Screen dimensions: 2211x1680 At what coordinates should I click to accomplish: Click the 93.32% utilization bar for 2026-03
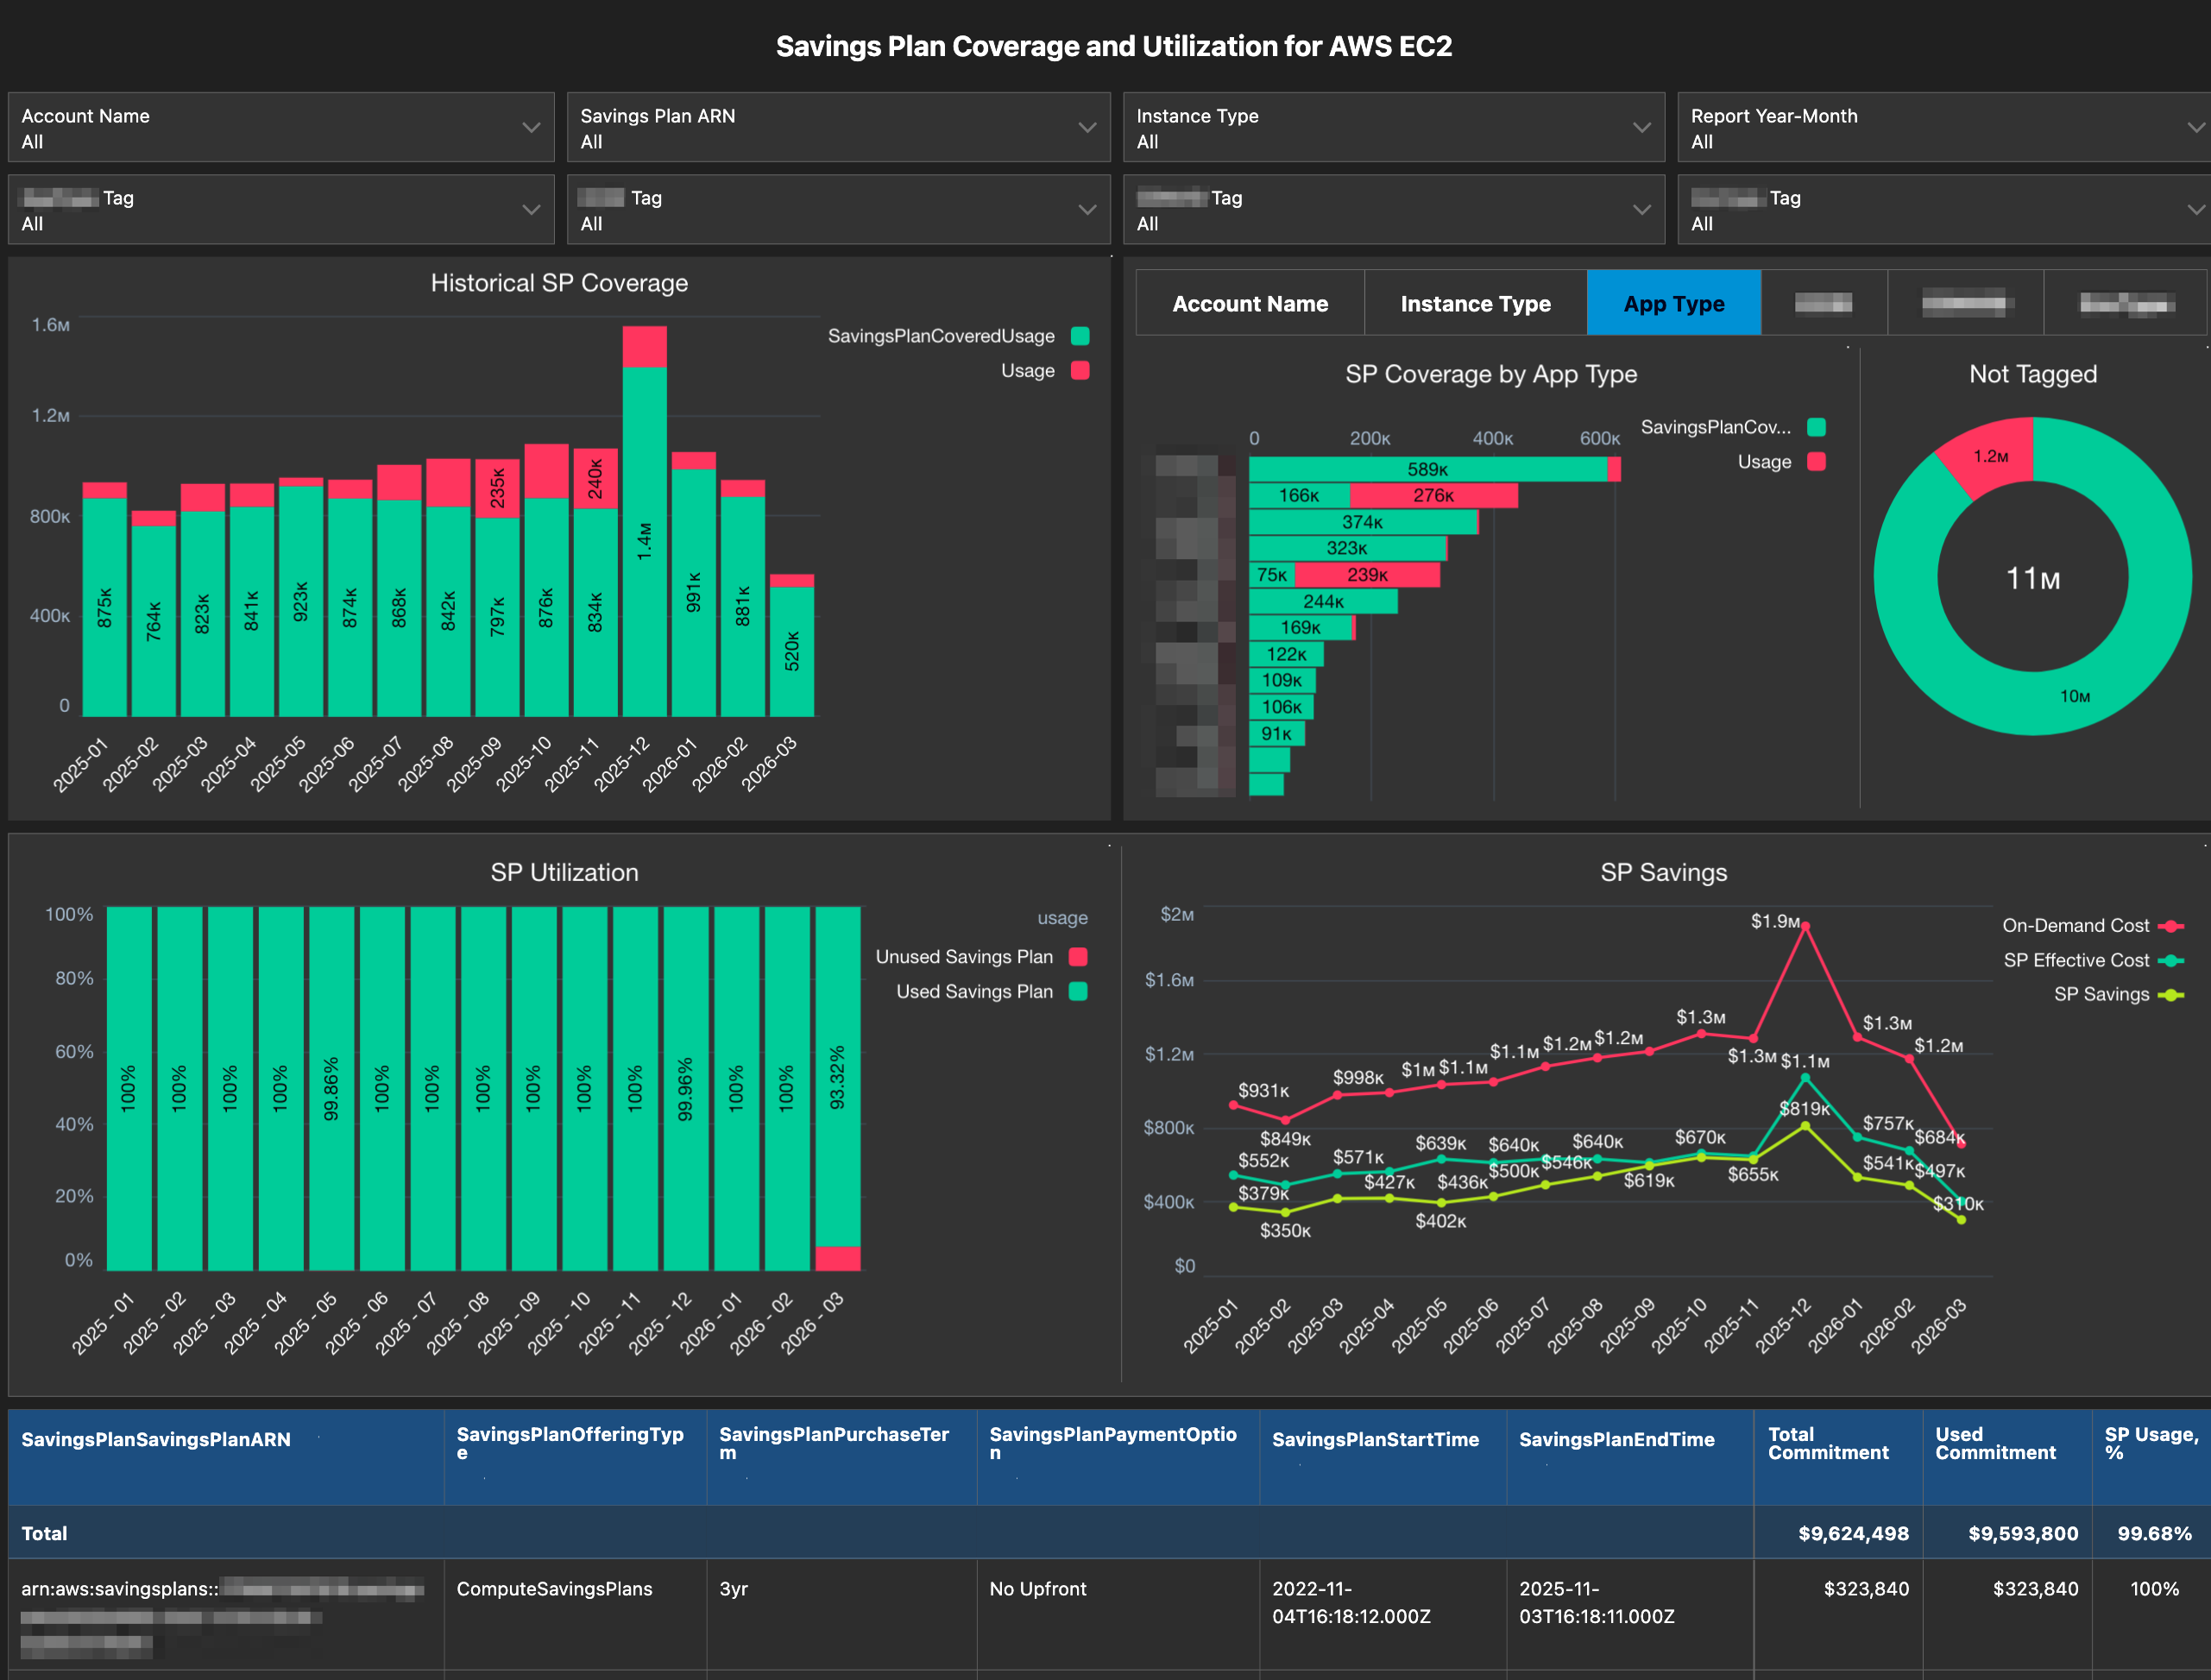(x=837, y=1077)
